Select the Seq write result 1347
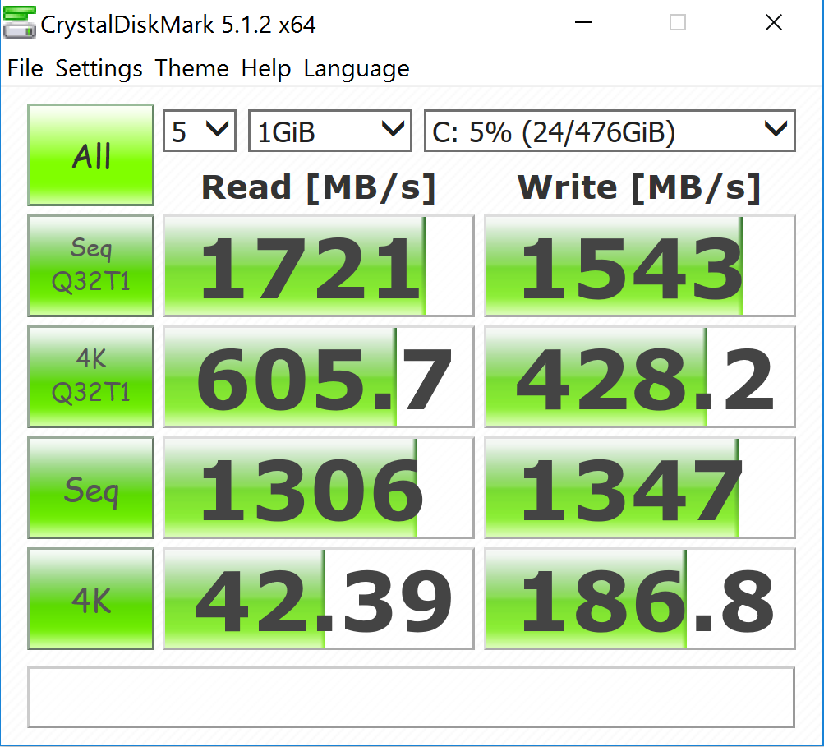Viewport: 824px width, 747px height. point(639,487)
